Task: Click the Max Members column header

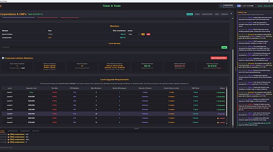Action: tap(96, 88)
